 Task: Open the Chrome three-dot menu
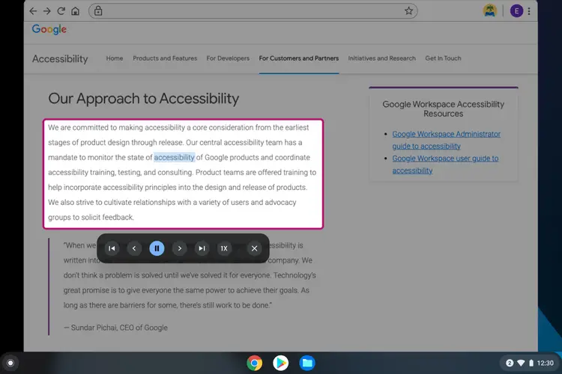coord(529,11)
